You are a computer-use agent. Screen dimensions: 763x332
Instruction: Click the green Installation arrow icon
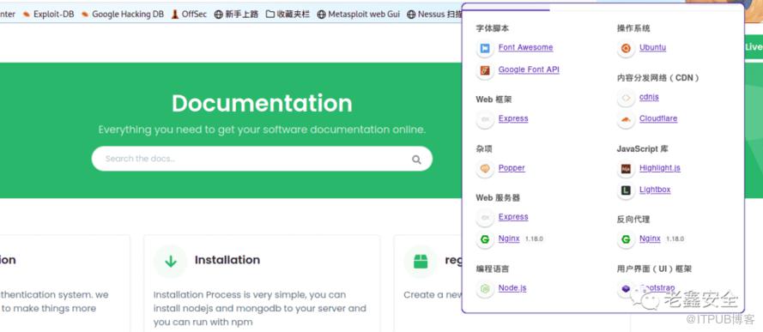coord(170,262)
